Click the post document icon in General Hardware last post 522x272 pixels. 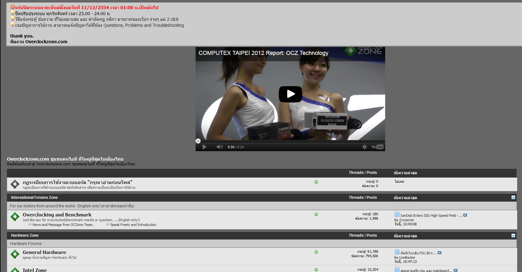397,252
